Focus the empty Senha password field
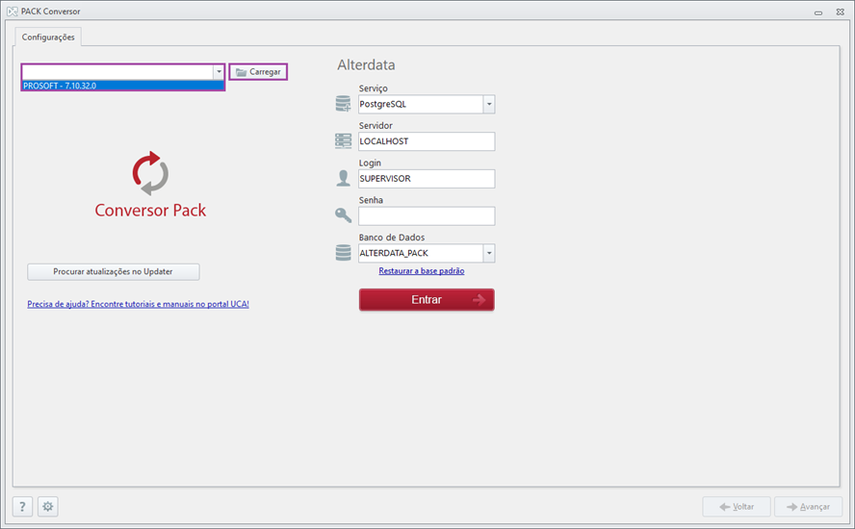 pyautogui.click(x=427, y=215)
